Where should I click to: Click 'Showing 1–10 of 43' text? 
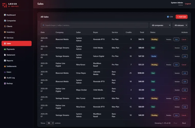pos(162,123)
